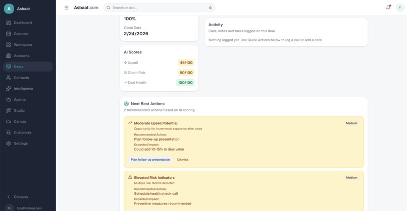The width and height of the screenshot is (407, 211).
Task: Collapse the sidebar using Collapse label
Action: [21, 197]
